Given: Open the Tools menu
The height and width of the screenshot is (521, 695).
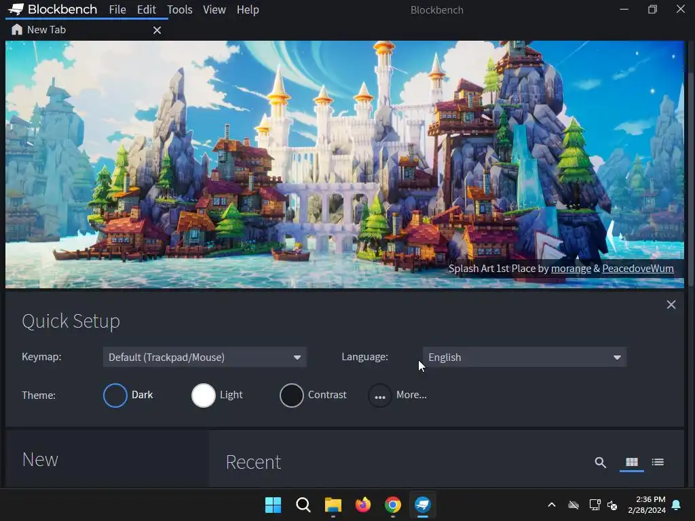Looking at the screenshot, I should 179,9.
